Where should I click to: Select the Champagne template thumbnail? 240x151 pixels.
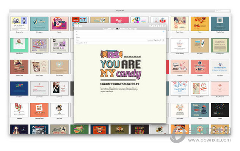coord(39,24)
